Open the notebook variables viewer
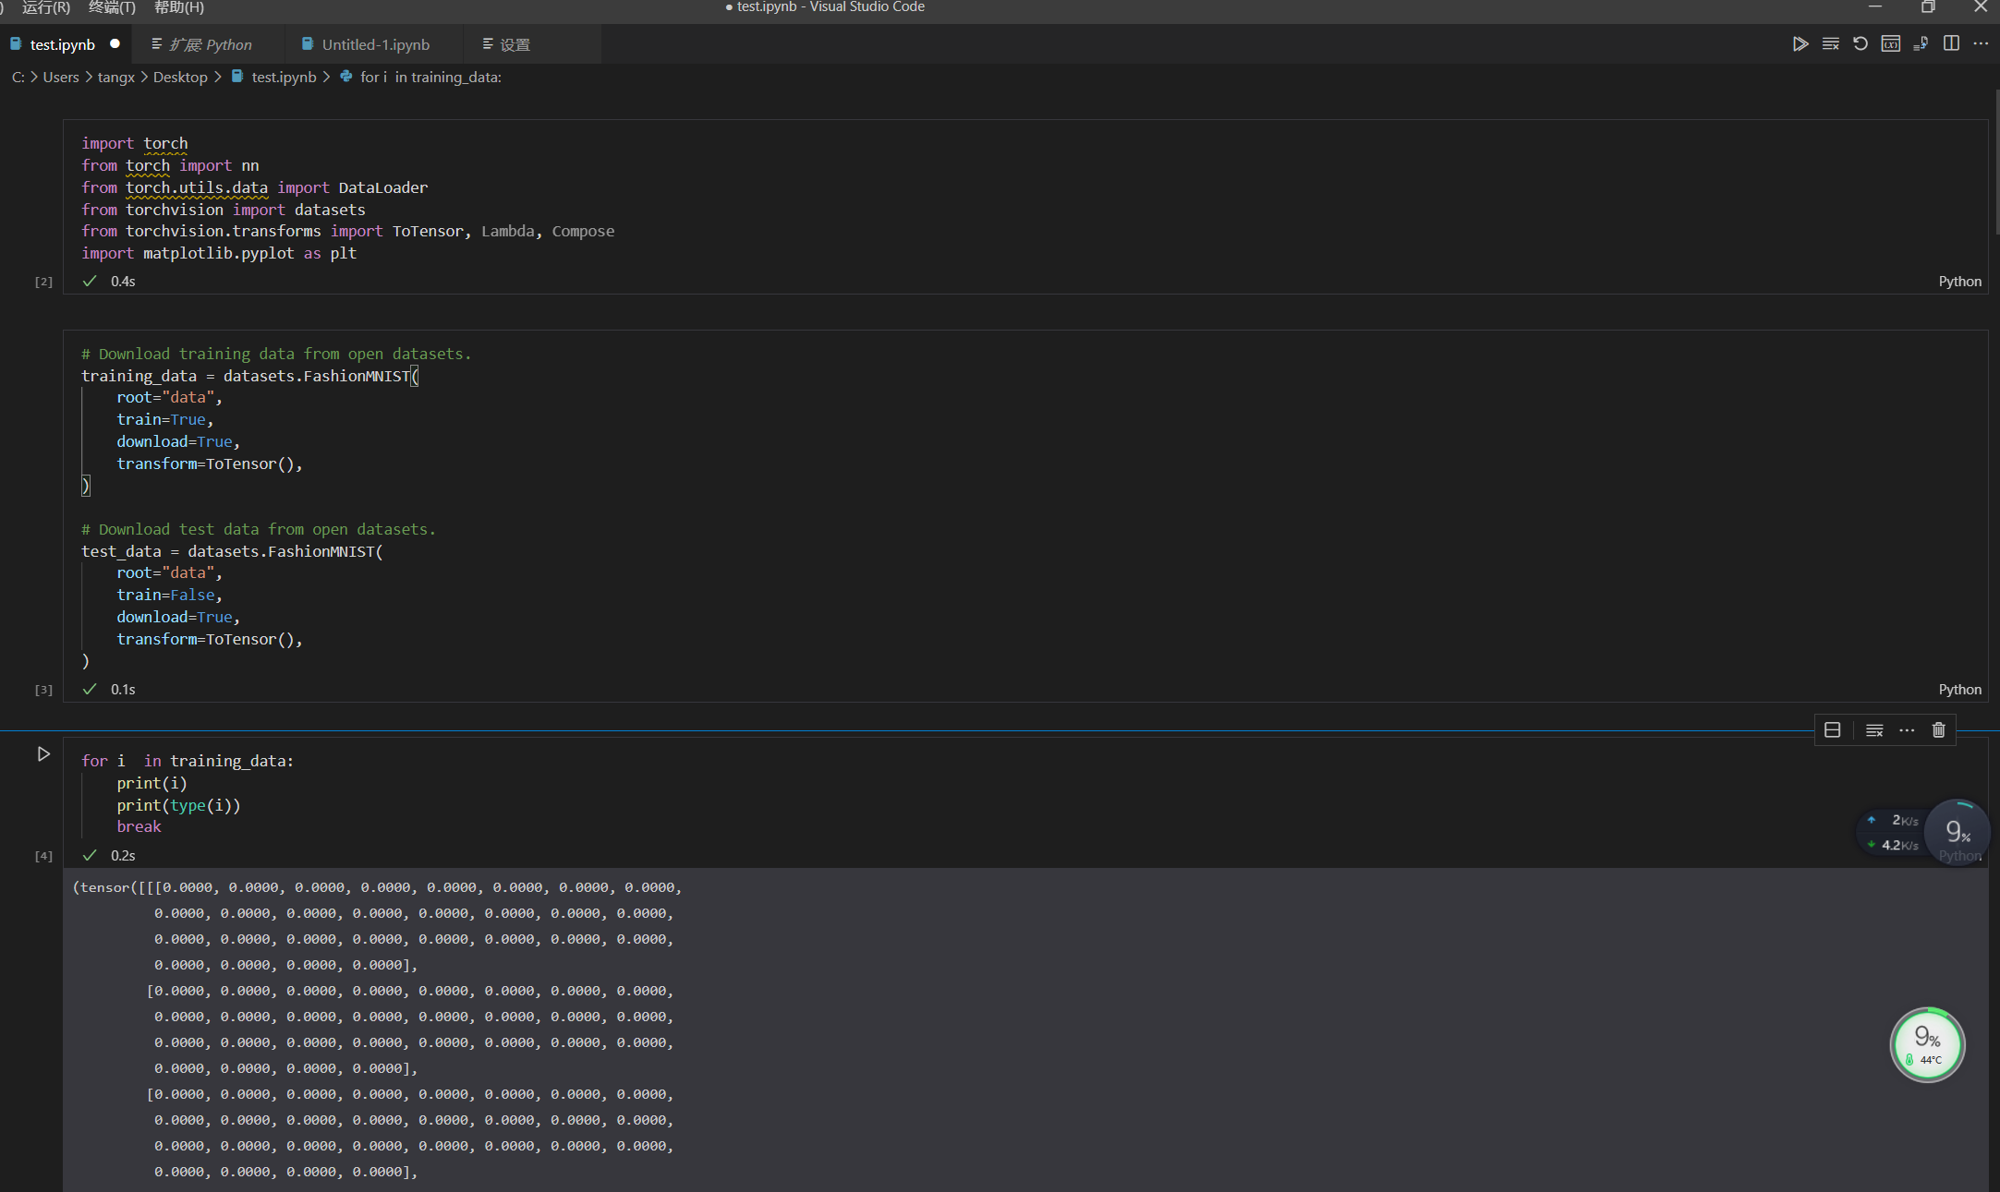Image resolution: width=2000 pixels, height=1192 pixels. point(1891,44)
